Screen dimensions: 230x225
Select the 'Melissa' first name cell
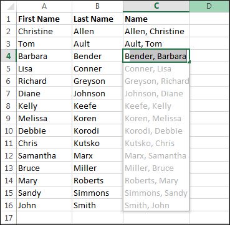(x=44, y=118)
